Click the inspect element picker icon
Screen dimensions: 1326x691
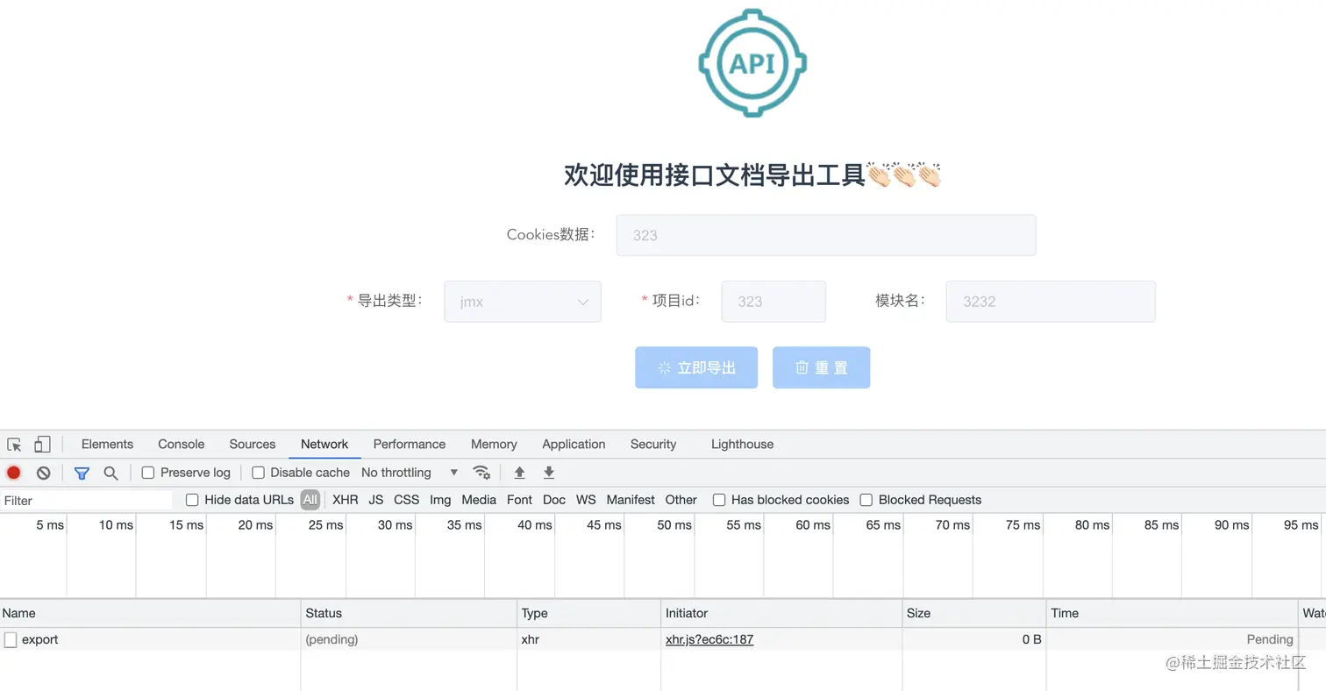[x=14, y=445]
